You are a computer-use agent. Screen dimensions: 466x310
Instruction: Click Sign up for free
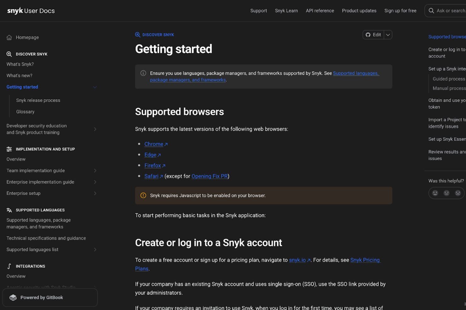click(x=400, y=11)
